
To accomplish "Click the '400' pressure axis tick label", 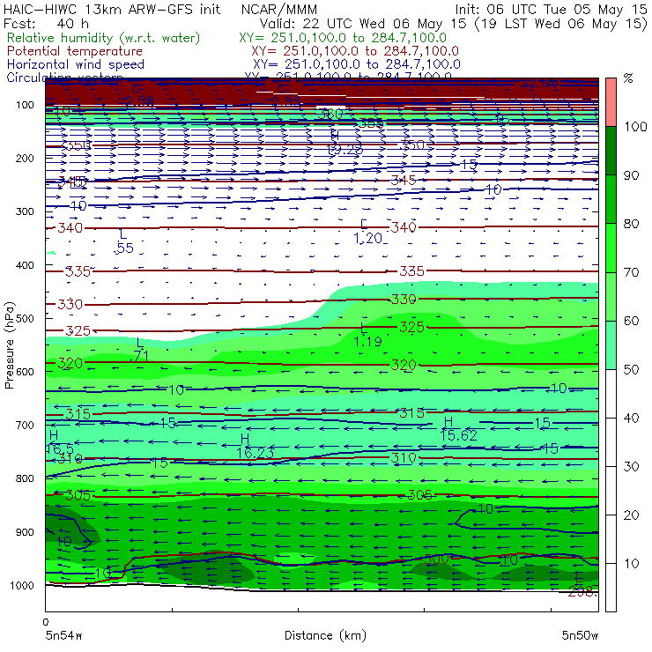I will [25, 265].
